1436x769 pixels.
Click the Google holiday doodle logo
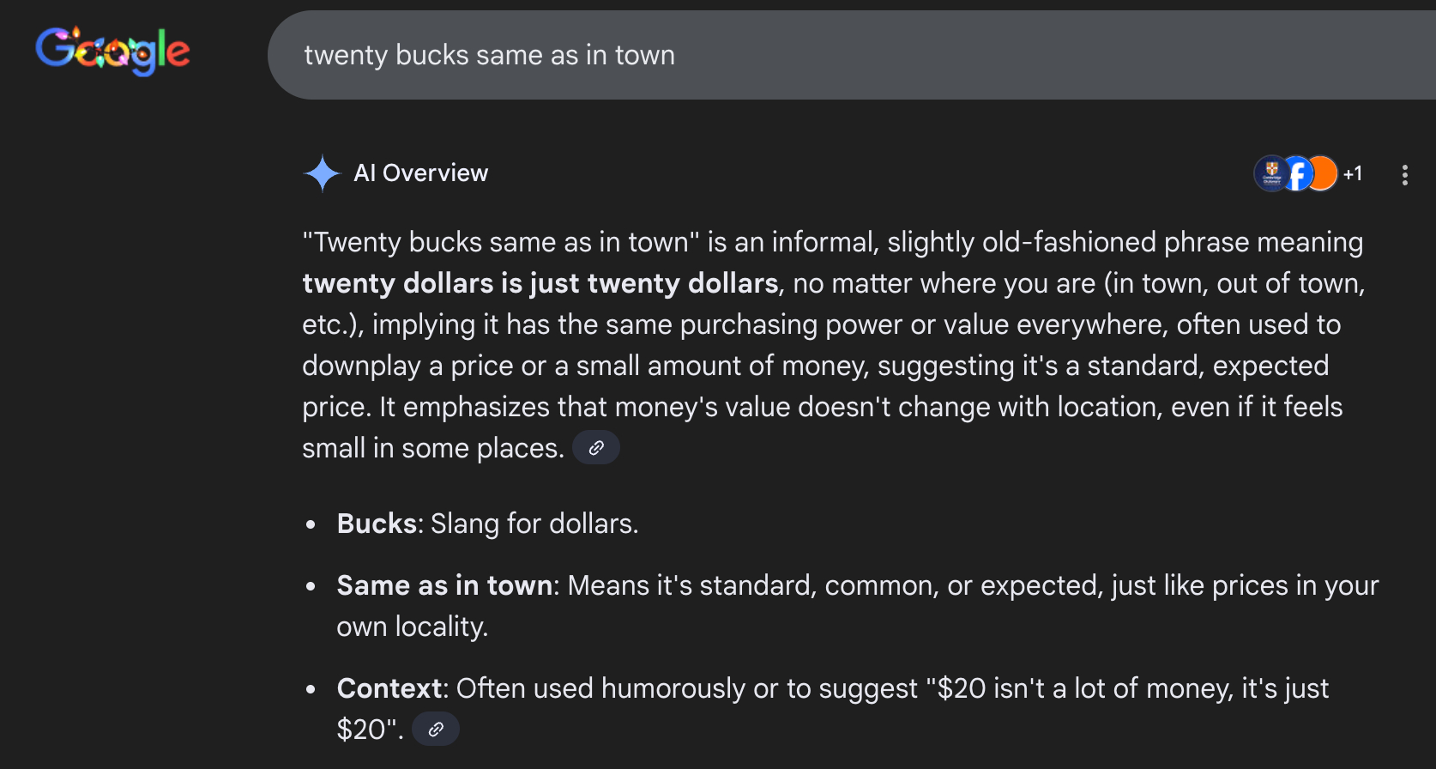(x=112, y=51)
